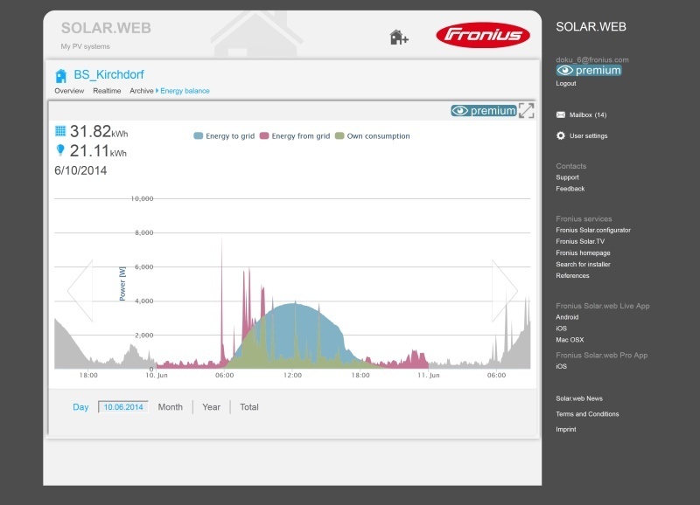
Task: Click the Logout link
Action: click(566, 83)
